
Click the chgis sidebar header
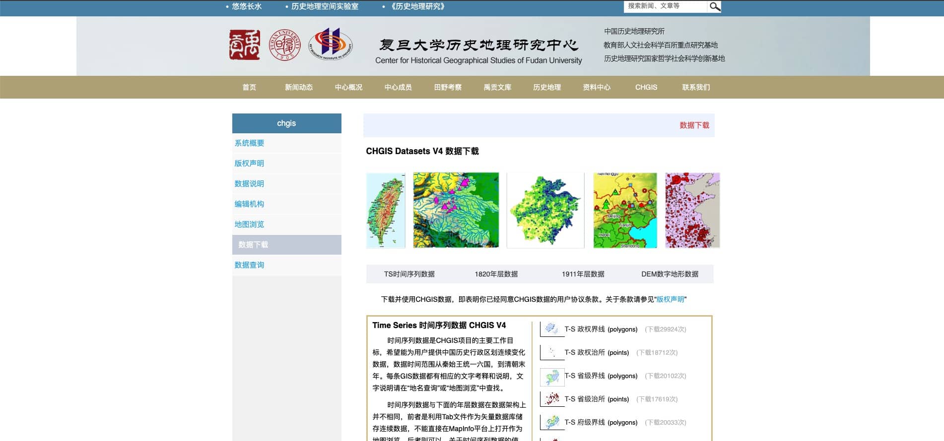287,123
